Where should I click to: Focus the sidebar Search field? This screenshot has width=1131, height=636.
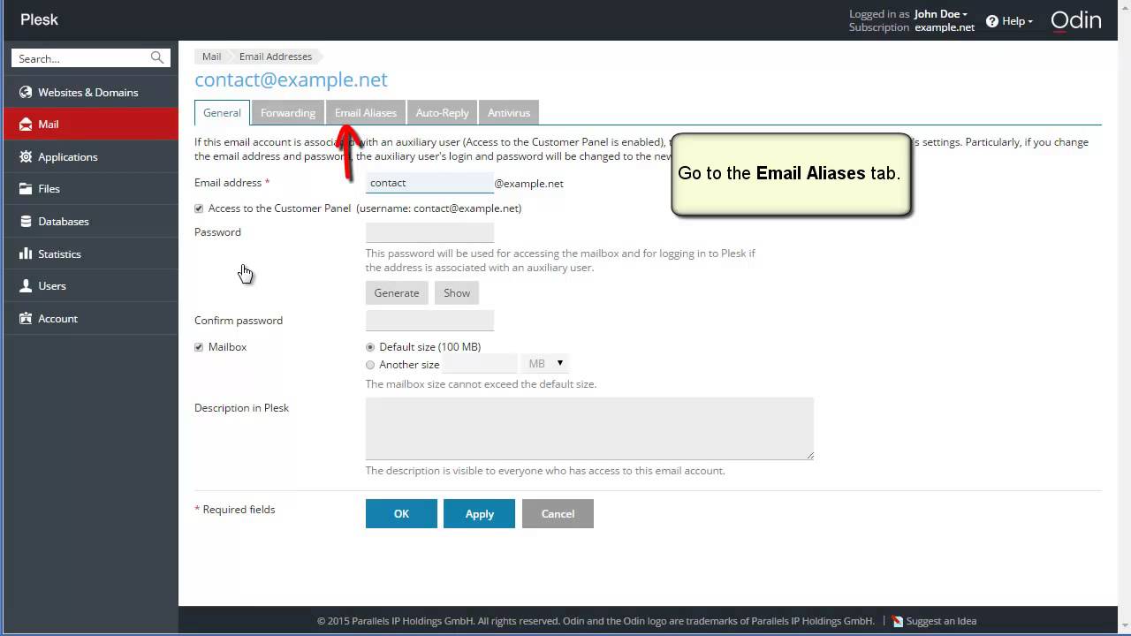coord(81,58)
